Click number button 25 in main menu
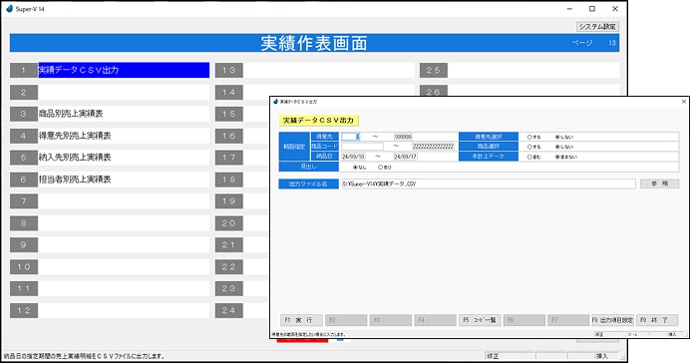Viewport: 698px width, 363px height. tap(434, 70)
